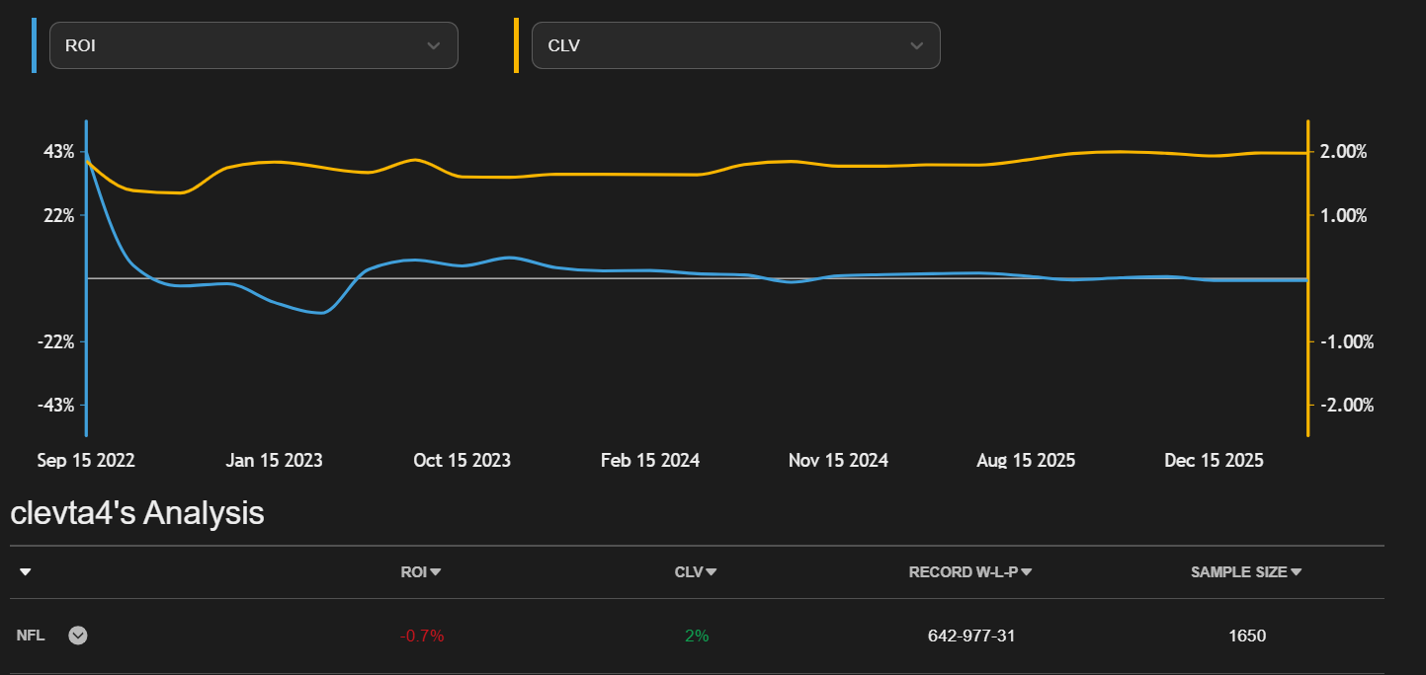This screenshot has width=1426, height=675.
Task: Click the first-column sort triangle in table header
Action: pos(25,572)
